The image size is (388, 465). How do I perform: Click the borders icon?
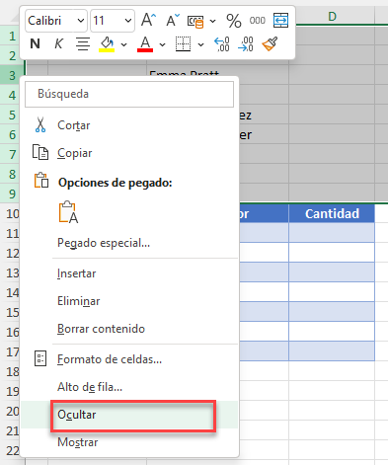click(x=183, y=44)
